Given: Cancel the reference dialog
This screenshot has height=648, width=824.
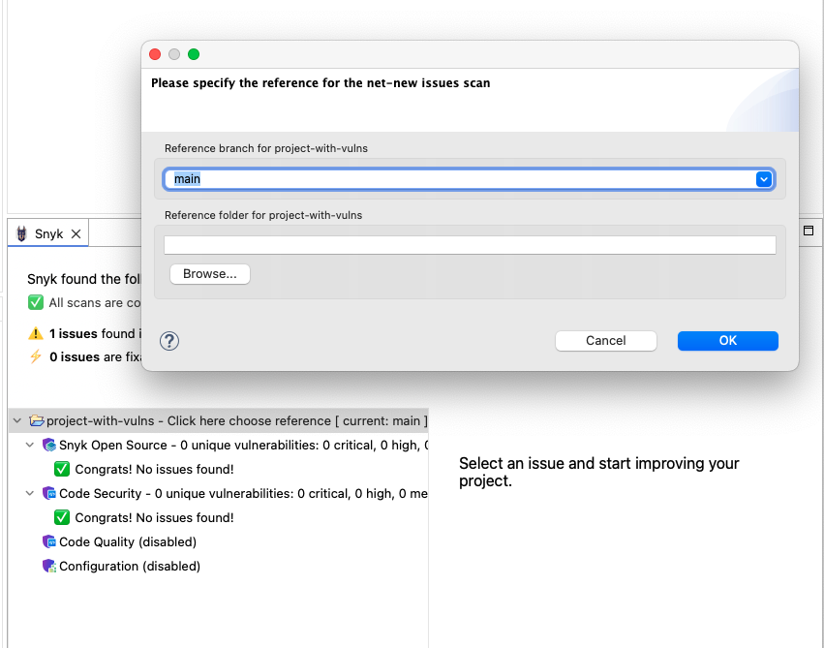Looking at the screenshot, I should click(605, 341).
